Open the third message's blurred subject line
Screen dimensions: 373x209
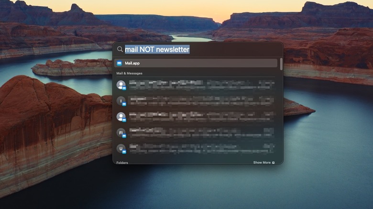tap(201, 116)
